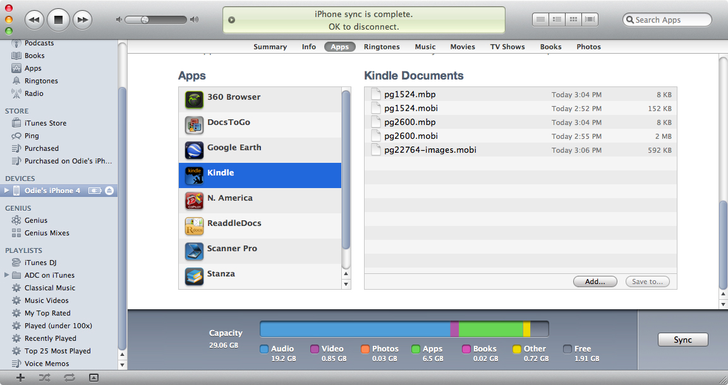The width and height of the screenshot is (728, 385).
Task: Open the Ringtones tab
Action: pyautogui.click(x=382, y=47)
